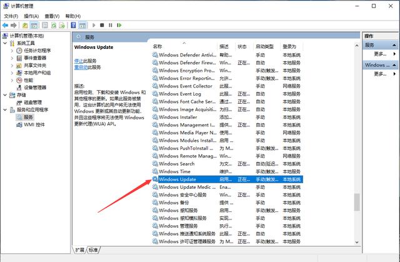The height and width of the screenshot is (262, 400).
Task: Collapse the 系统工具 tree branch
Action: tap(5, 43)
